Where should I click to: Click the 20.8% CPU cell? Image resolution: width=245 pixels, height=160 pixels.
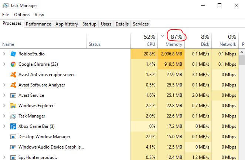(144, 54)
